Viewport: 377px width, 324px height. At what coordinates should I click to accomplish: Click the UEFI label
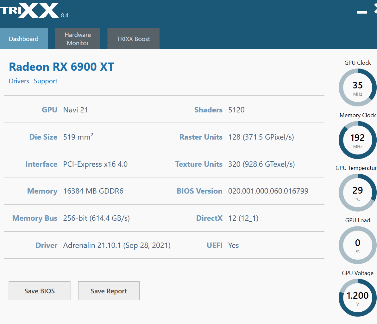215,245
